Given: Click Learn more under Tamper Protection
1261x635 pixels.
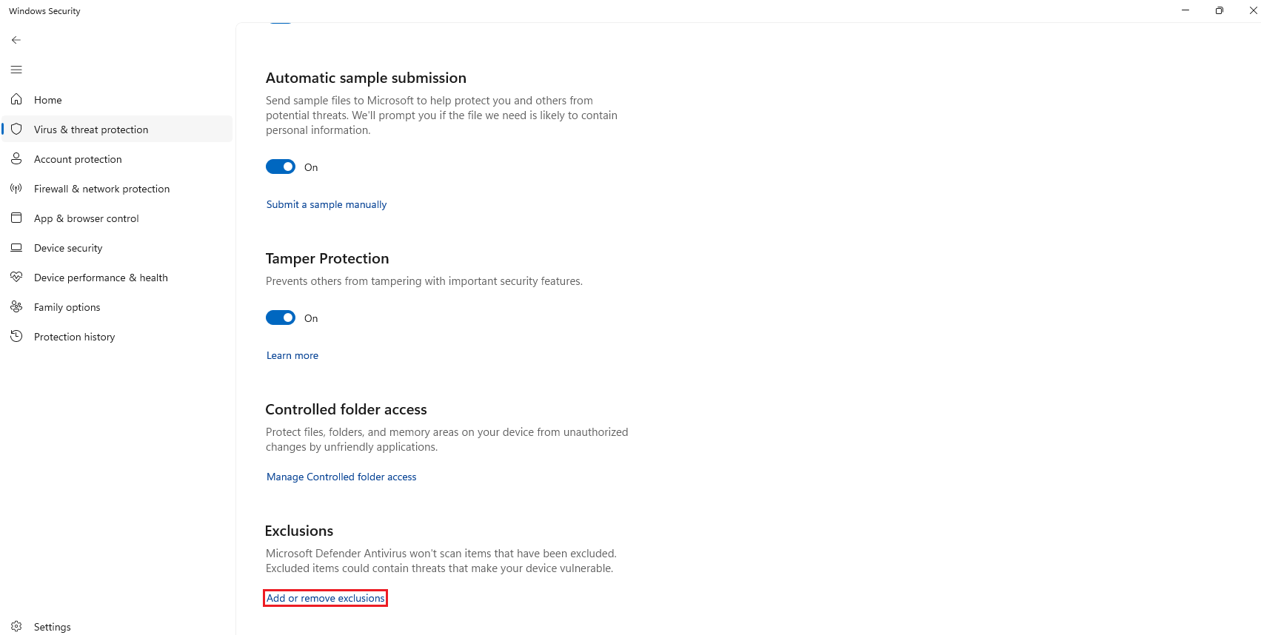Looking at the screenshot, I should pyautogui.click(x=292, y=355).
